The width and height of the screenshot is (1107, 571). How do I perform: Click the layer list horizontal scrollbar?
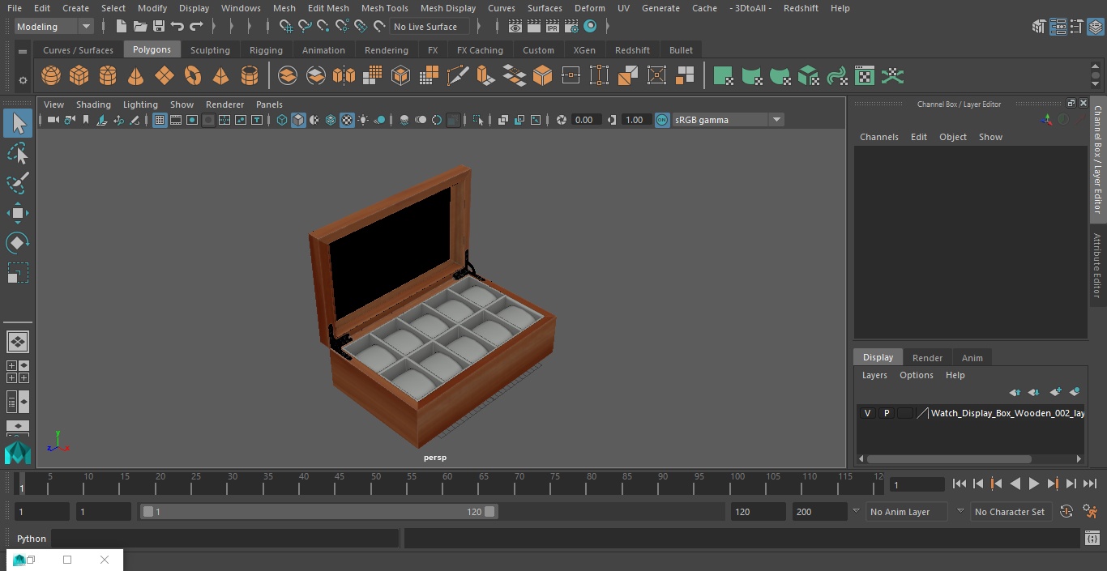(949, 458)
